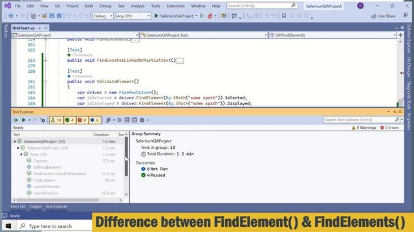The width and height of the screenshot is (414, 232).
Task: Toggle the passed tests filter showing 4
Action: (70, 121)
